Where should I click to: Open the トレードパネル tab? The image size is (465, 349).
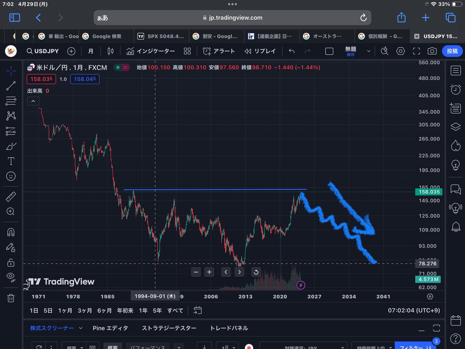[229, 328]
